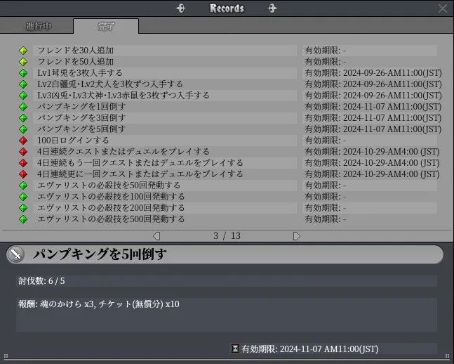Click red gem beside 4日連続もう一回 record

[23, 163]
